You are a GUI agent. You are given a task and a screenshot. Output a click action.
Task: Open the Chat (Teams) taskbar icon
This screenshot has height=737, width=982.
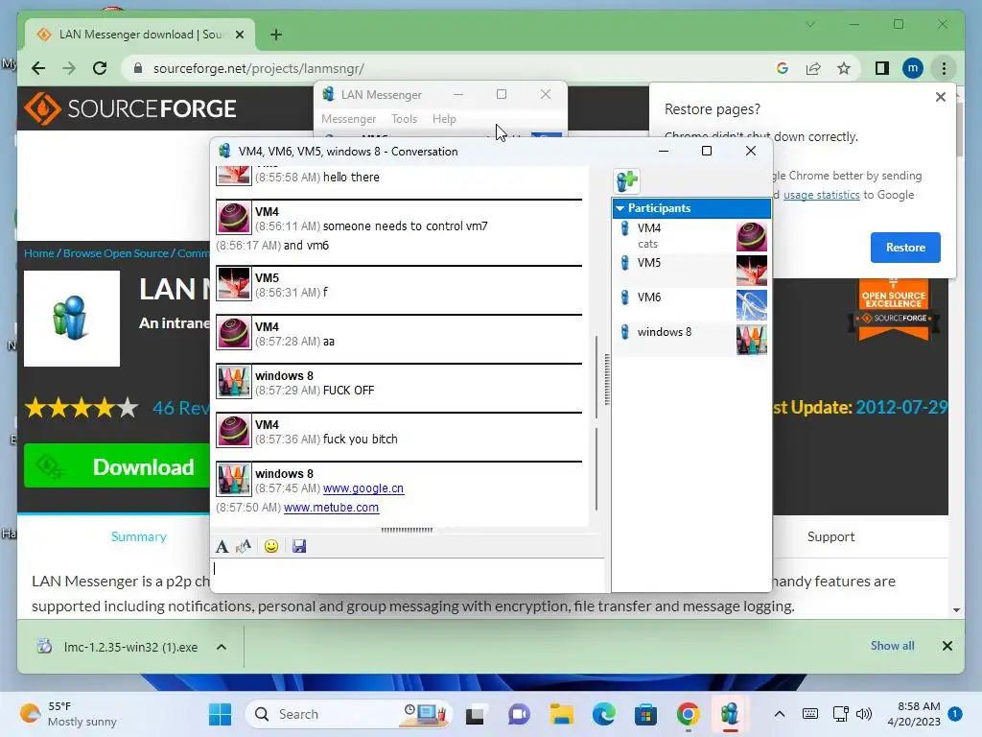pyautogui.click(x=519, y=714)
